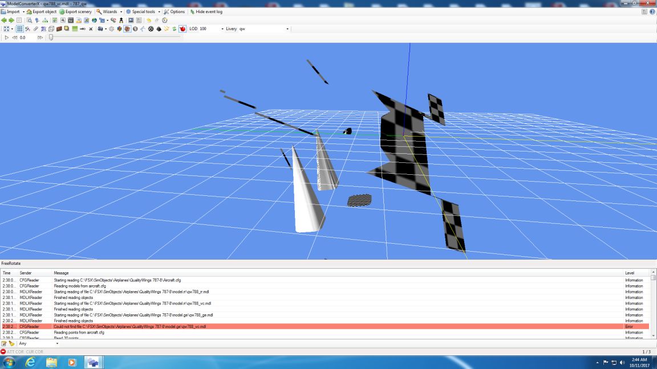Open the LOD value dropdown

click(222, 28)
